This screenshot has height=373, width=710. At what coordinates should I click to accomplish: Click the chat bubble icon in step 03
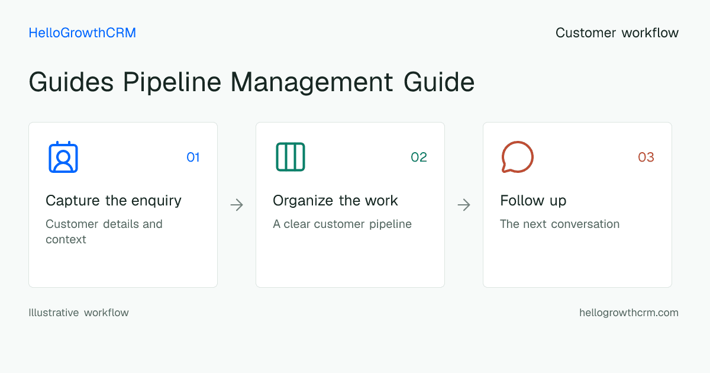pyautogui.click(x=518, y=157)
